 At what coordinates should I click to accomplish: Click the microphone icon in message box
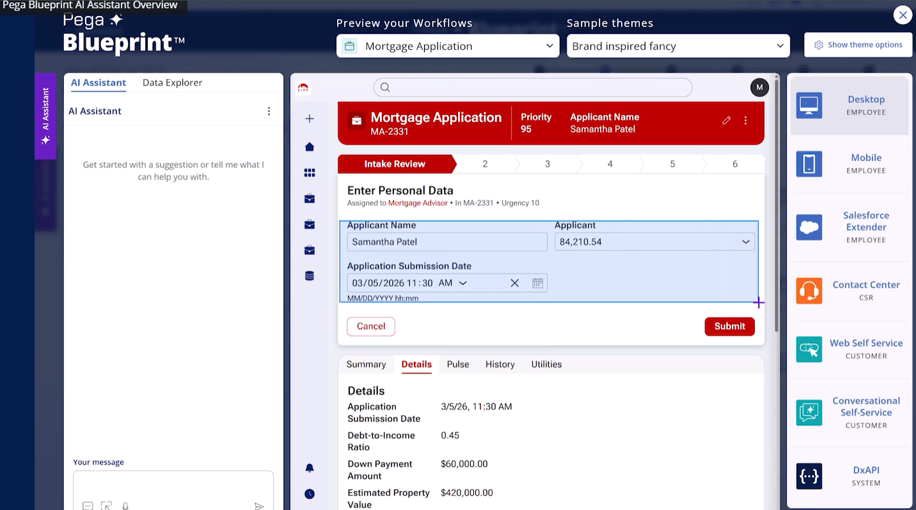pos(125,506)
